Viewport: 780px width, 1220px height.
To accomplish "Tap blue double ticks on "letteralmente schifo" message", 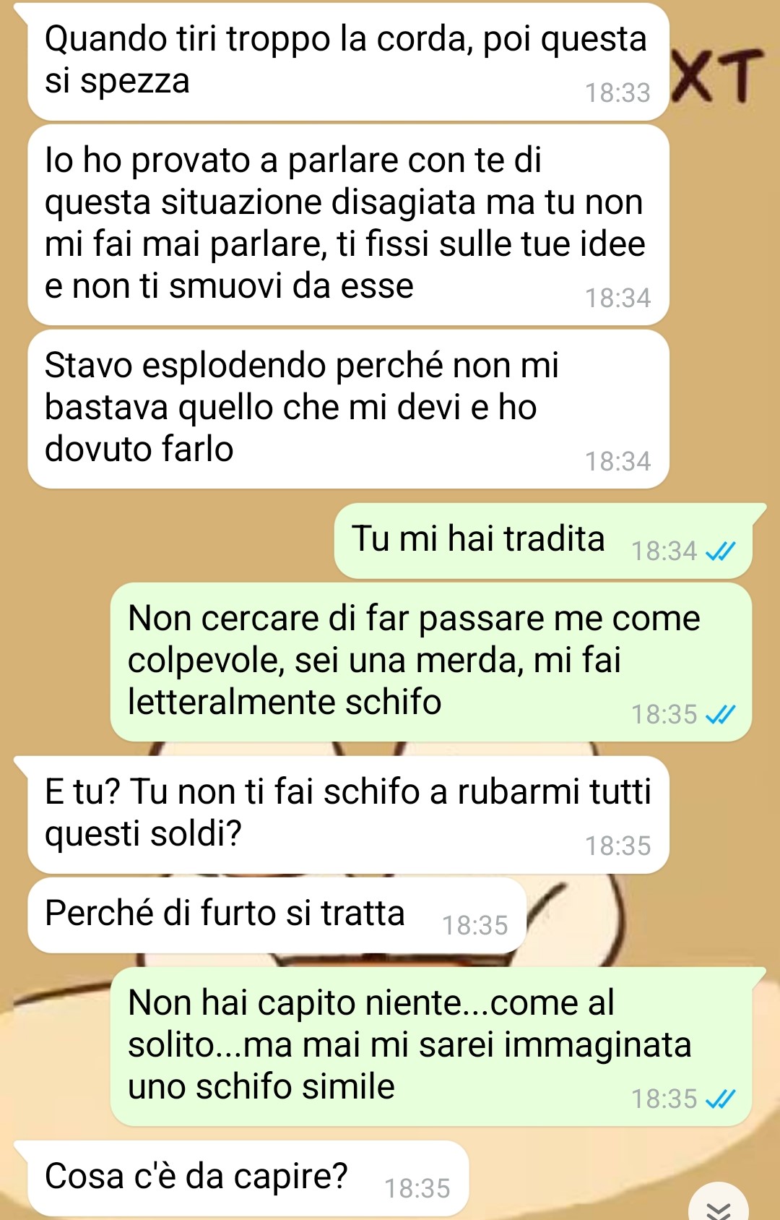I will point(720,715).
